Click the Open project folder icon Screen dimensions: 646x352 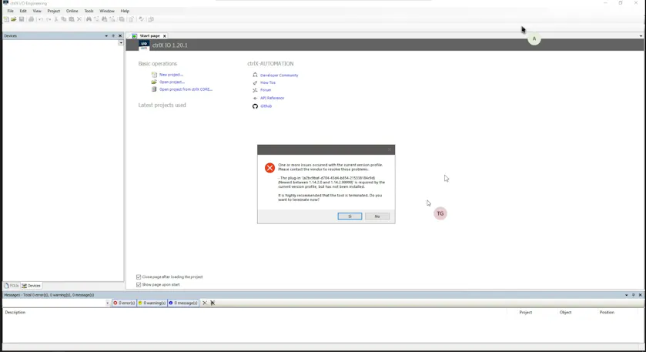pyautogui.click(x=154, y=82)
